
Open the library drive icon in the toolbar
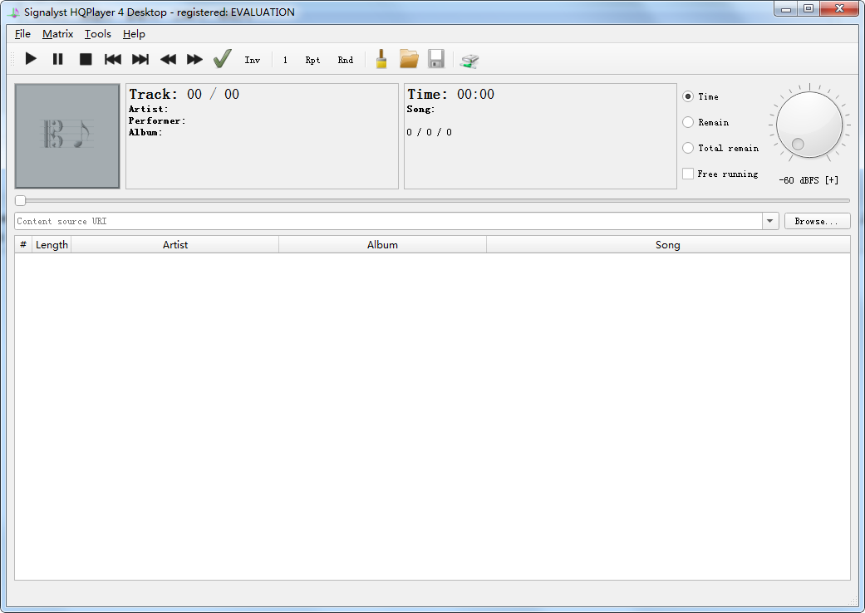coord(469,60)
